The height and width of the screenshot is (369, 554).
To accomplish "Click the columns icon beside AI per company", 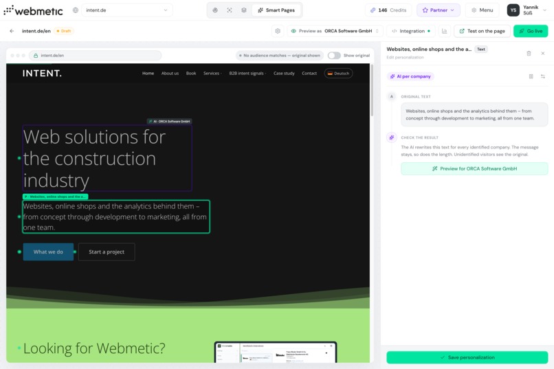I will click(531, 76).
